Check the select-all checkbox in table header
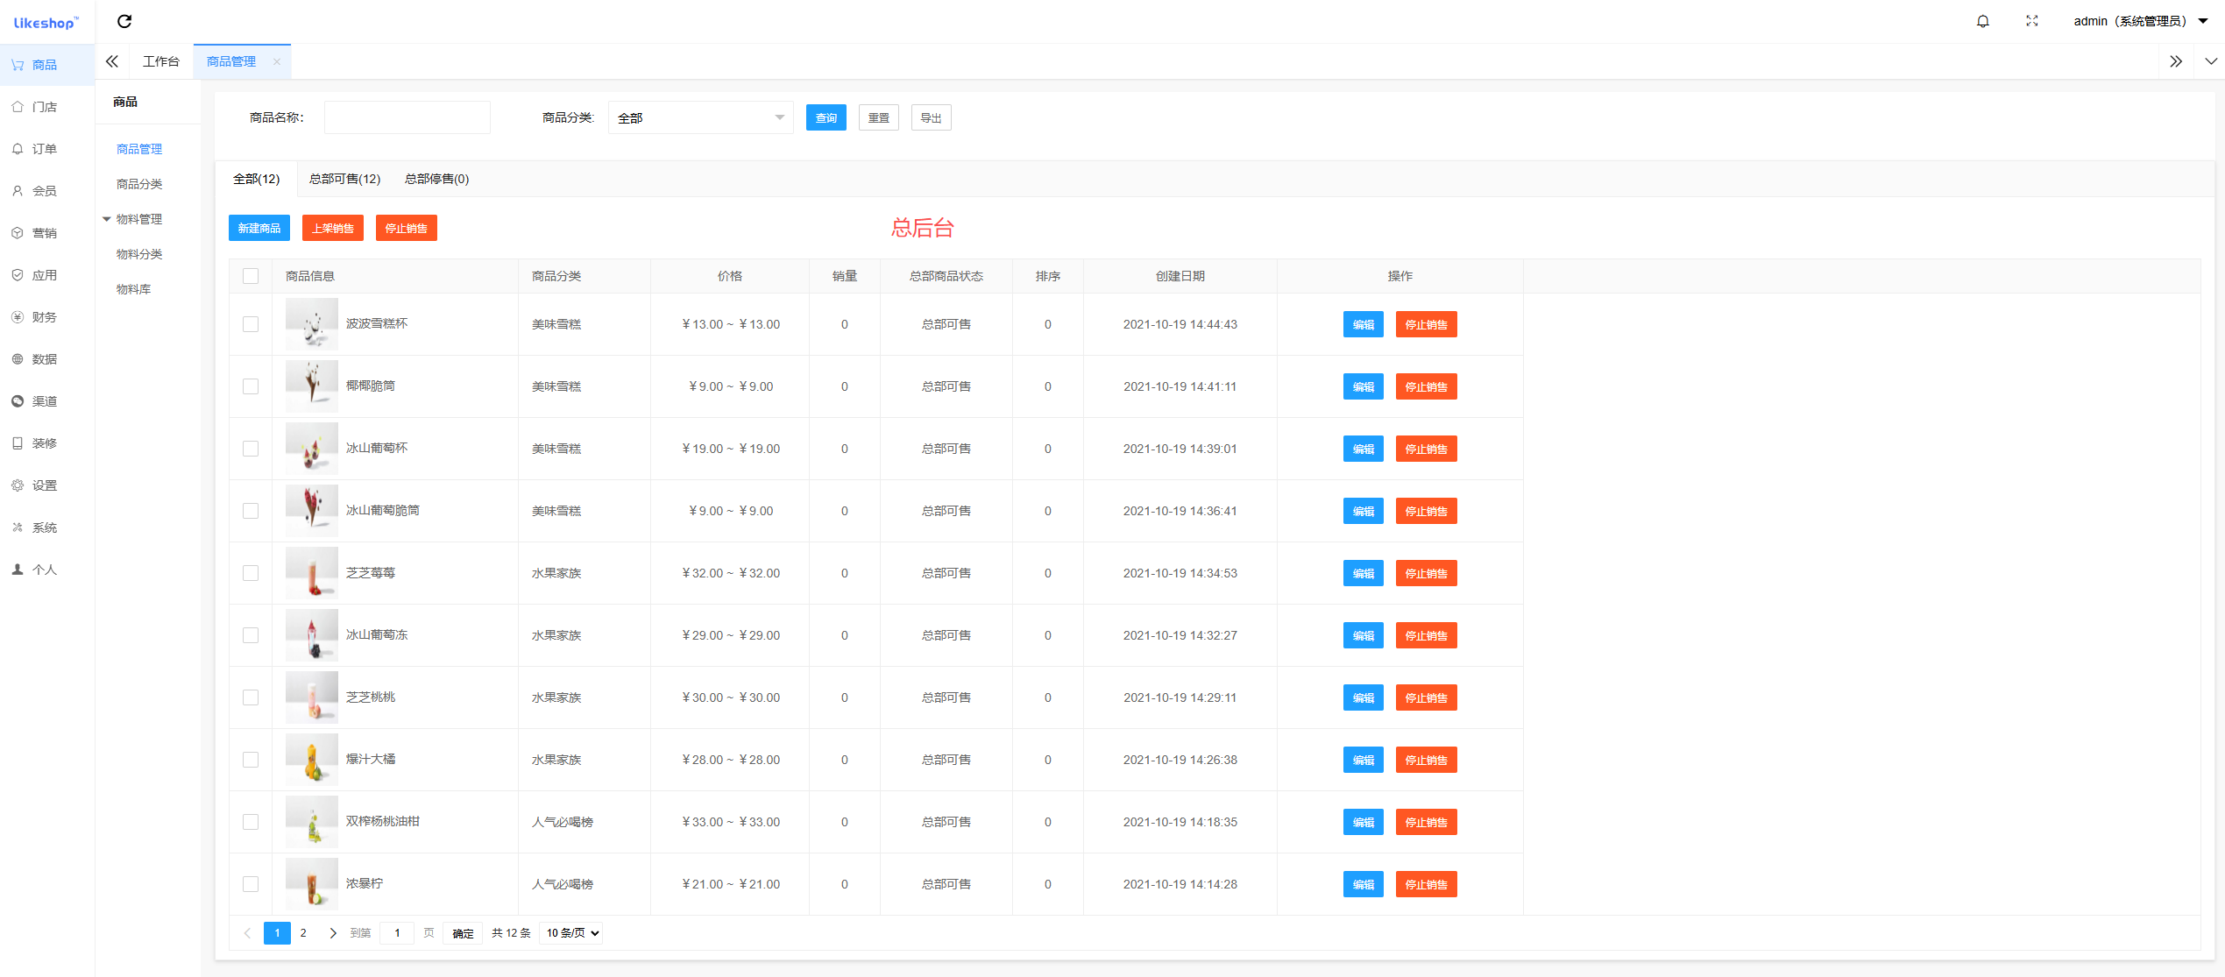2225x977 pixels. tap(251, 276)
